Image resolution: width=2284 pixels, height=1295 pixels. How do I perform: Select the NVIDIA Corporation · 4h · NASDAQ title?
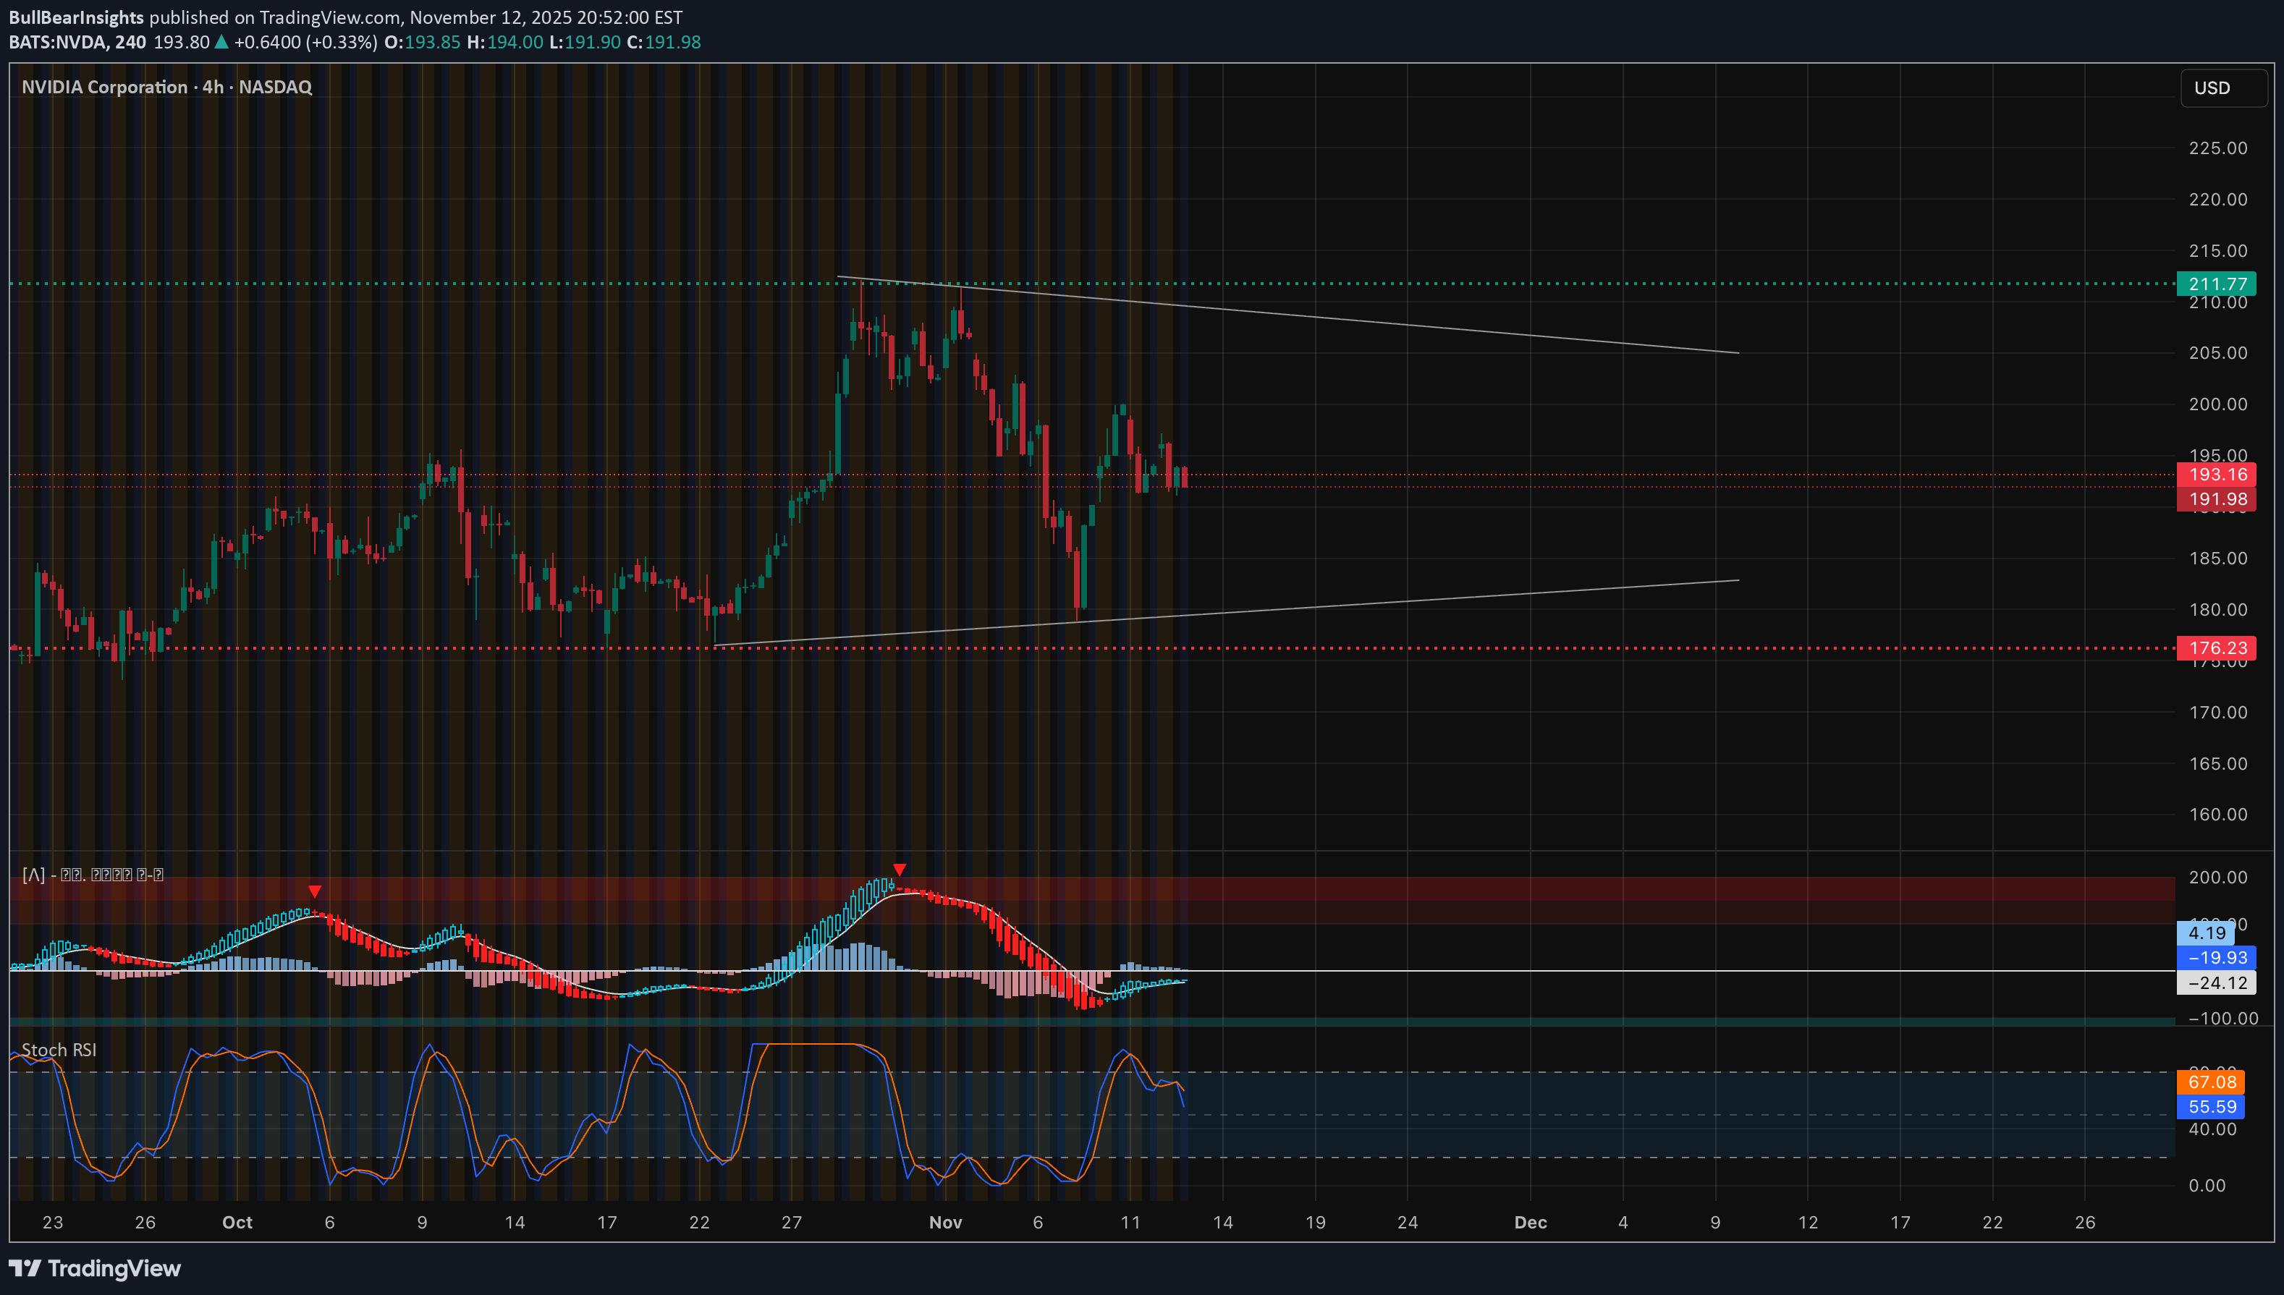pyautogui.click(x=166, y=86)
